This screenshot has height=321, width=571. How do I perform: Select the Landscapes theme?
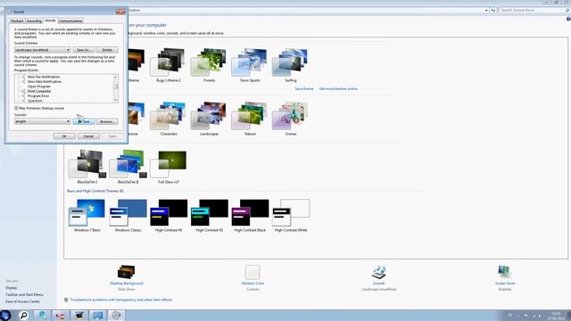tap(209, 119)
